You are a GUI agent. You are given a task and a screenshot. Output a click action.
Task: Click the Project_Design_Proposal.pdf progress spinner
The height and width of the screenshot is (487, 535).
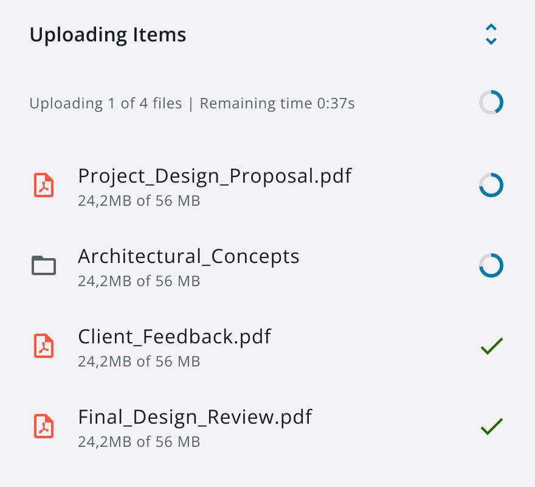(491, 185)
